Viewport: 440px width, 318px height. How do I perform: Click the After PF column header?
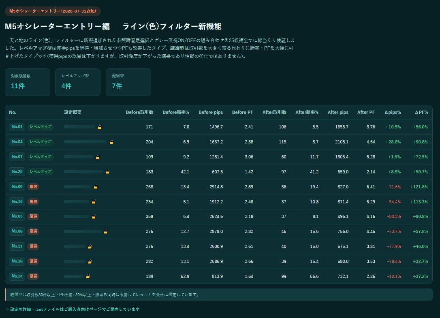(366, 112)
